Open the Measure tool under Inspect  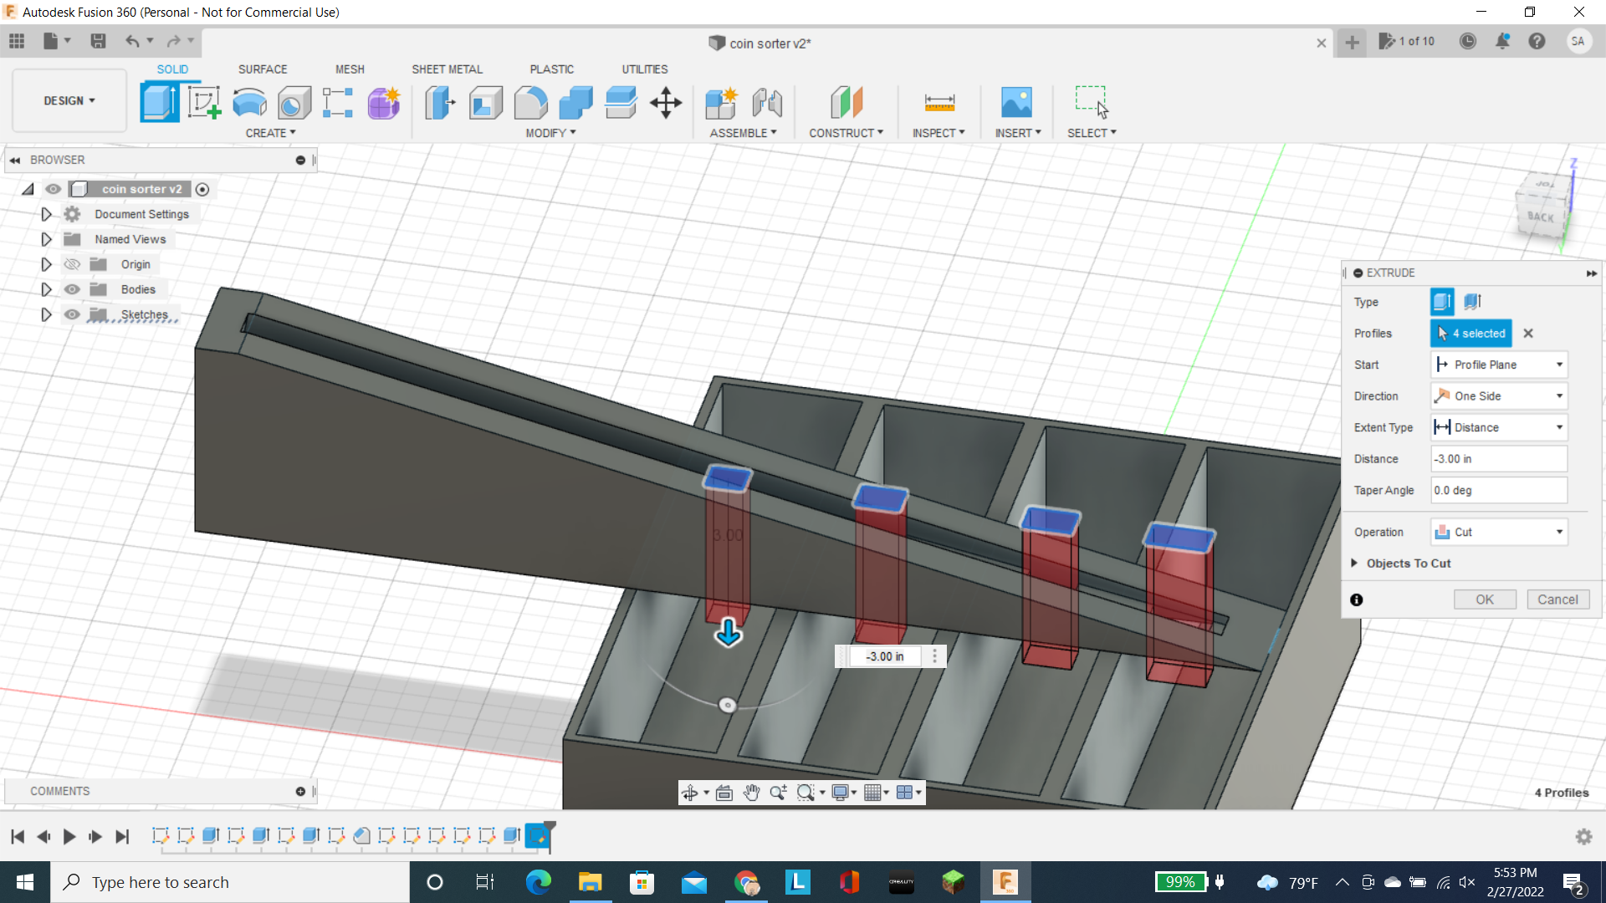coord(939,101)
